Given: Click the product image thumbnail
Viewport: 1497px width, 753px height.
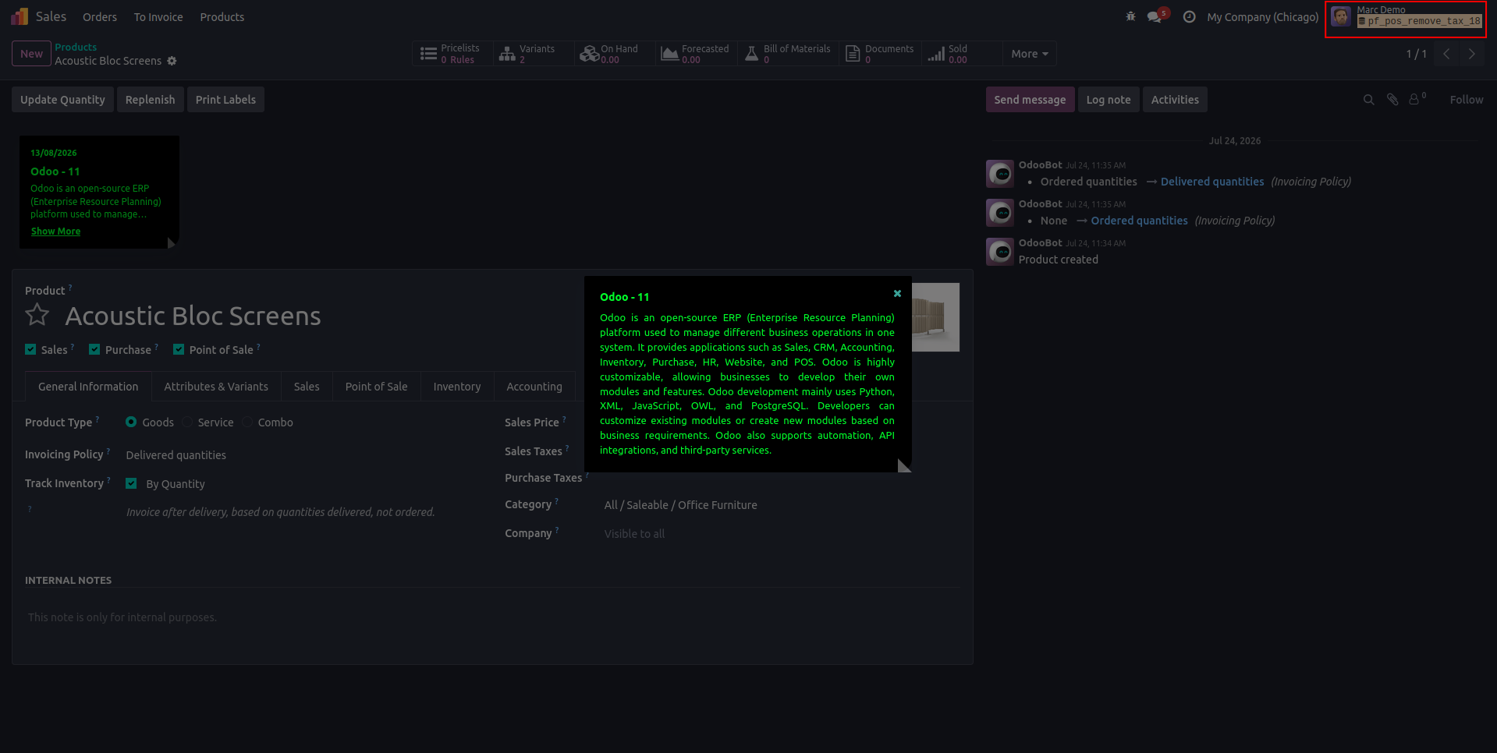Looking at the screenshot, I should [x=935, y=317].
